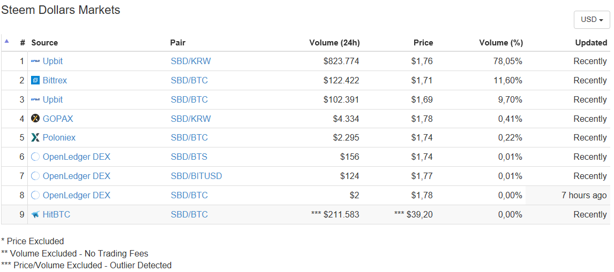This screenshot has width=614, height=272.
Task: Open the Poloniex source link
Action: pos(59,137)
